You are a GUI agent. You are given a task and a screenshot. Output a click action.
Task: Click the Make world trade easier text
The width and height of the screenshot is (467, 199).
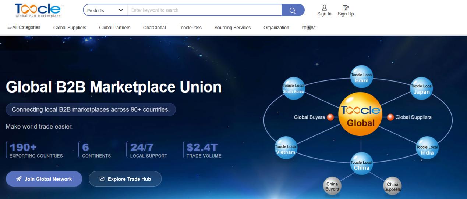[x=39, y=127]
